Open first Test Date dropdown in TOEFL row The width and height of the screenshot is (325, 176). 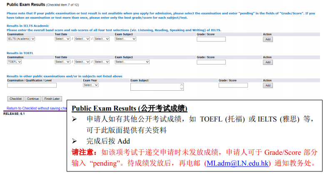[62, 62]
